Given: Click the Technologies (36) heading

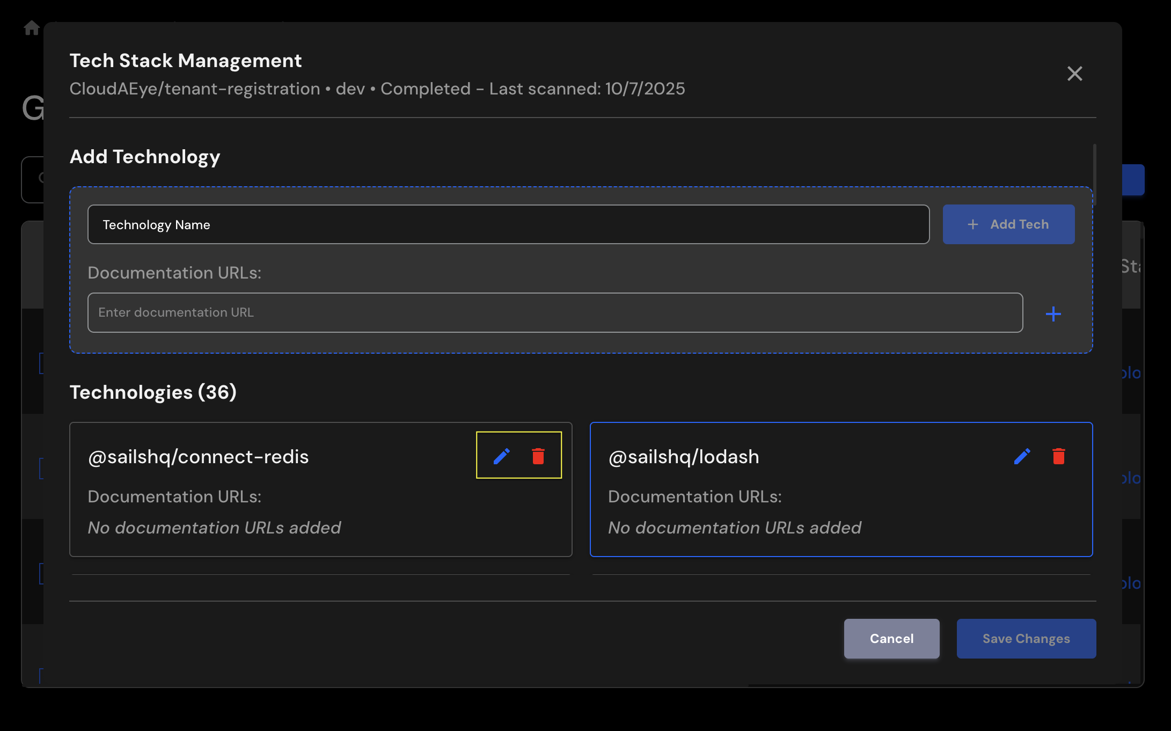Looking at the screenshot, I should (153, 392).
